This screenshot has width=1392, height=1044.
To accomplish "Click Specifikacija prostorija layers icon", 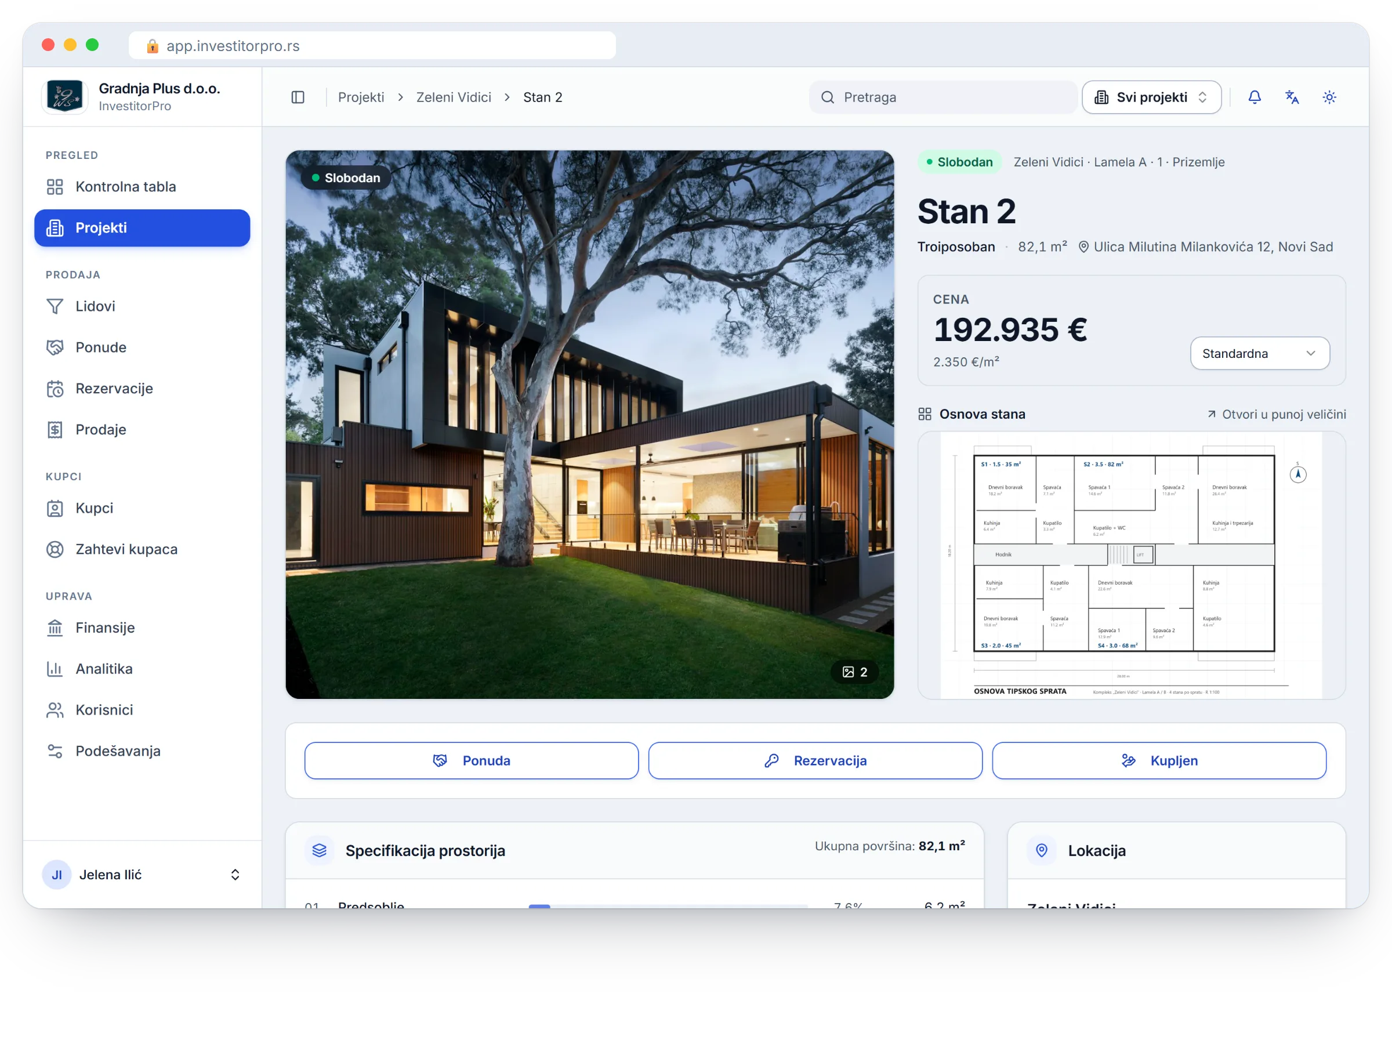I will (x=319, y=851).
